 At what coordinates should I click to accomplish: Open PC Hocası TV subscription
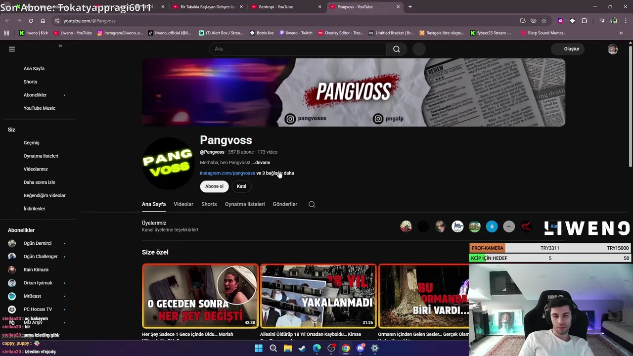pos(39,310)
